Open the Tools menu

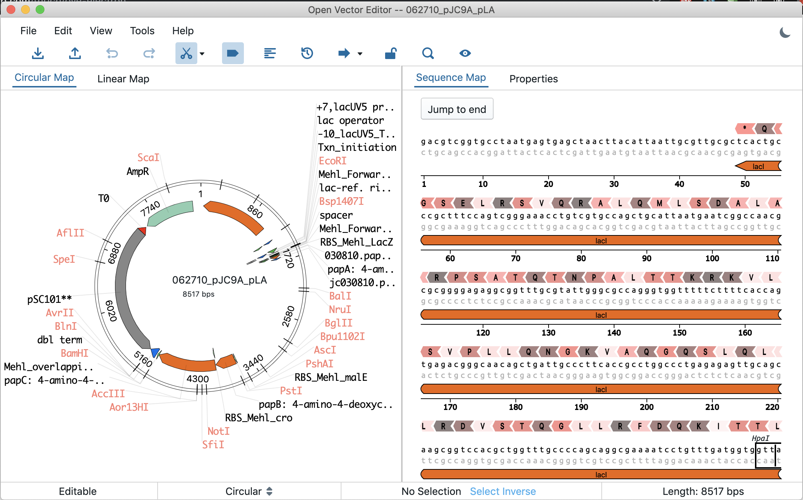(x=142, y=31)
